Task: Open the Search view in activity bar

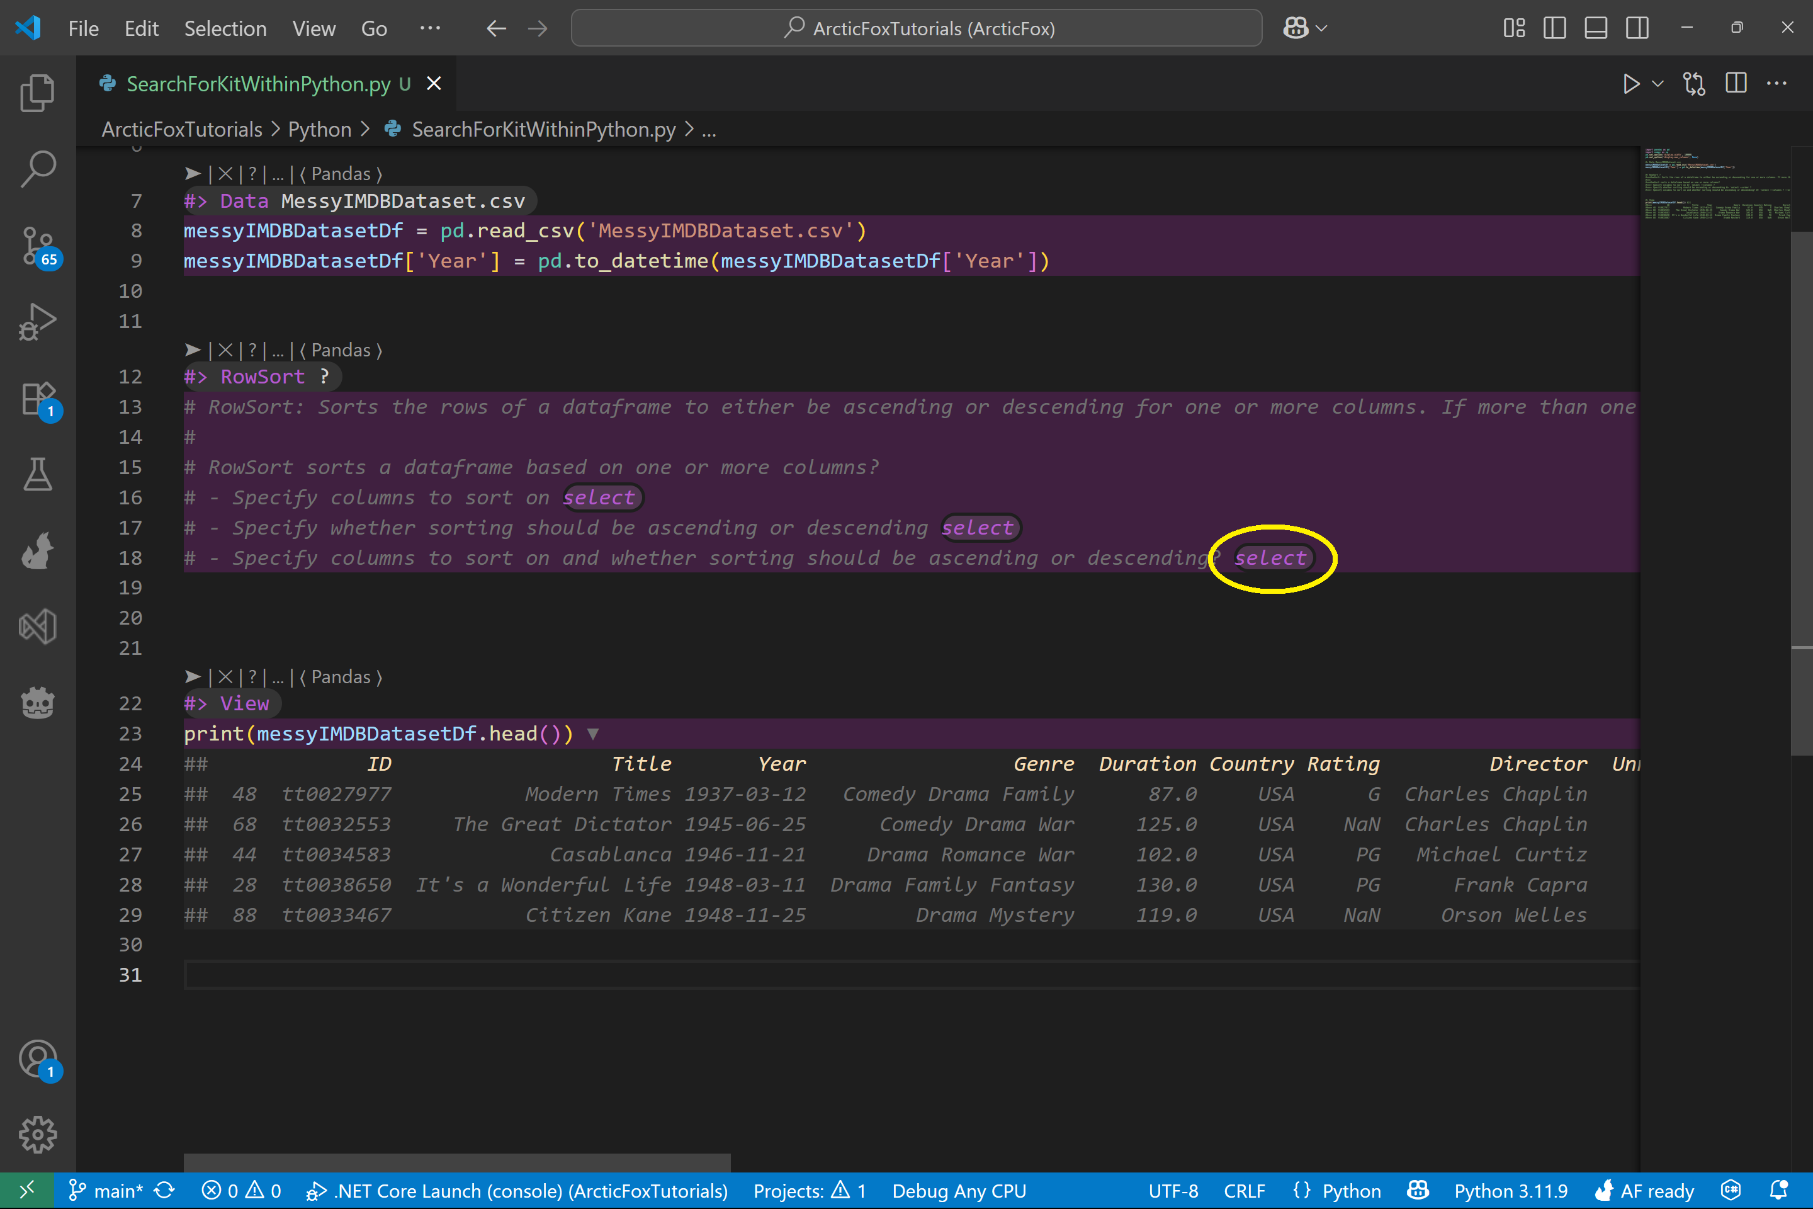Action: pyautogui.click(x=37, y=169)
